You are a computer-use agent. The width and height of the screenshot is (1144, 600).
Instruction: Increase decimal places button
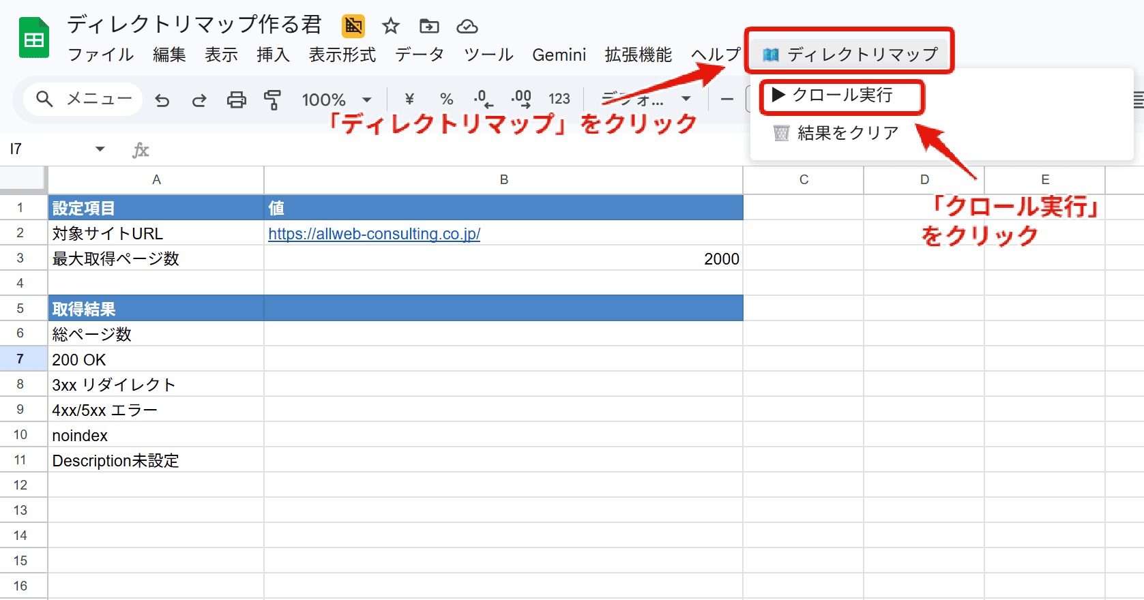pyautogui.click(x=521, y=100)
